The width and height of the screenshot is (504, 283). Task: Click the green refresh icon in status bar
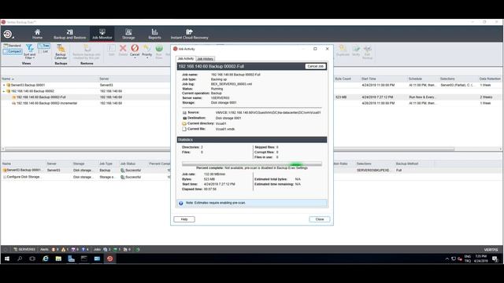pyautogui.click(x=138, y=249)
